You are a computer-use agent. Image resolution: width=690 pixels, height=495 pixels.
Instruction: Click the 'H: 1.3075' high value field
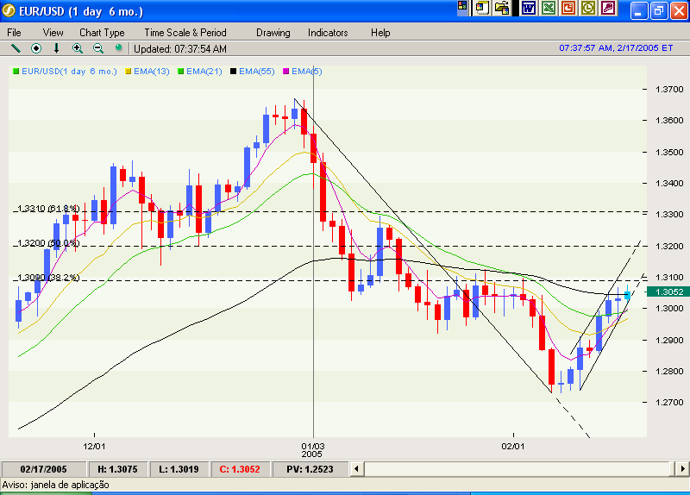click(x=117, y=469)
